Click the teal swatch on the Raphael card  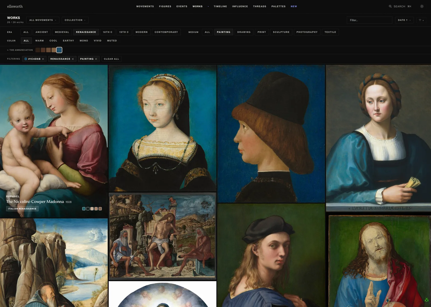coord(84,209)
